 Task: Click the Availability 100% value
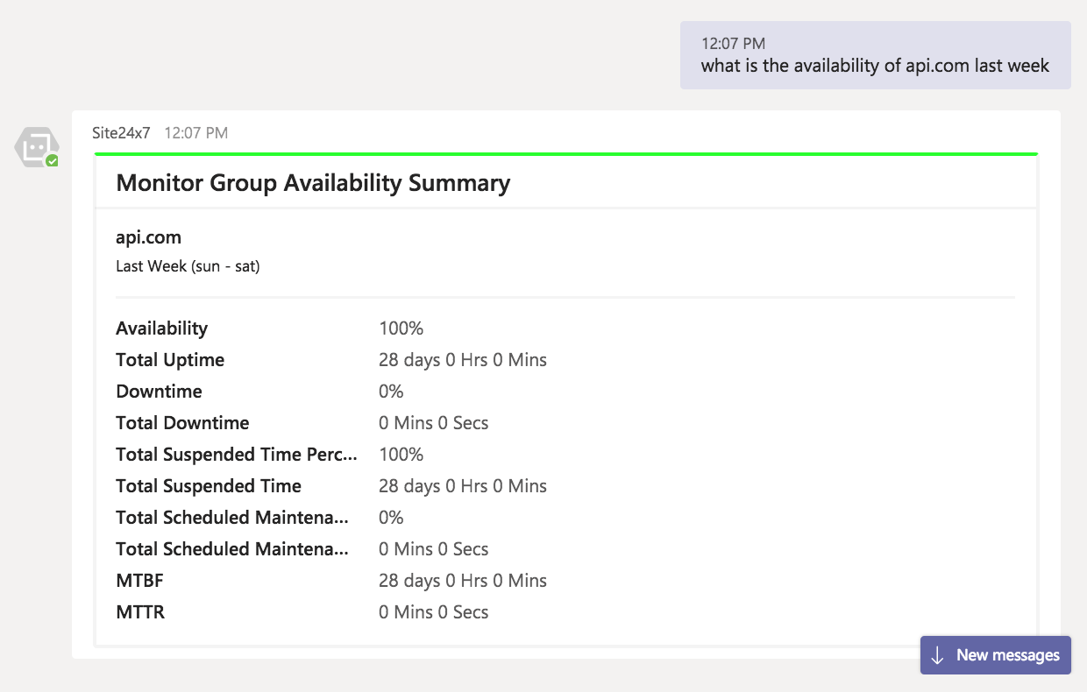tap(401, 328)
